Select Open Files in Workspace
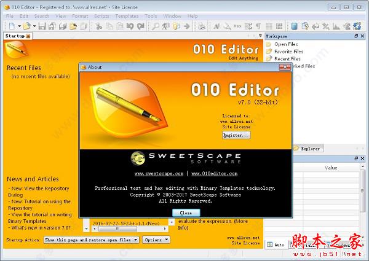369x261 pixels. click(286, 44)
